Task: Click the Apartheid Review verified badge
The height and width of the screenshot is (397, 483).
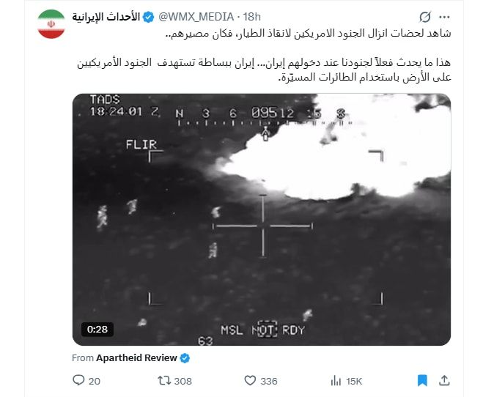Action: point(185,358)
